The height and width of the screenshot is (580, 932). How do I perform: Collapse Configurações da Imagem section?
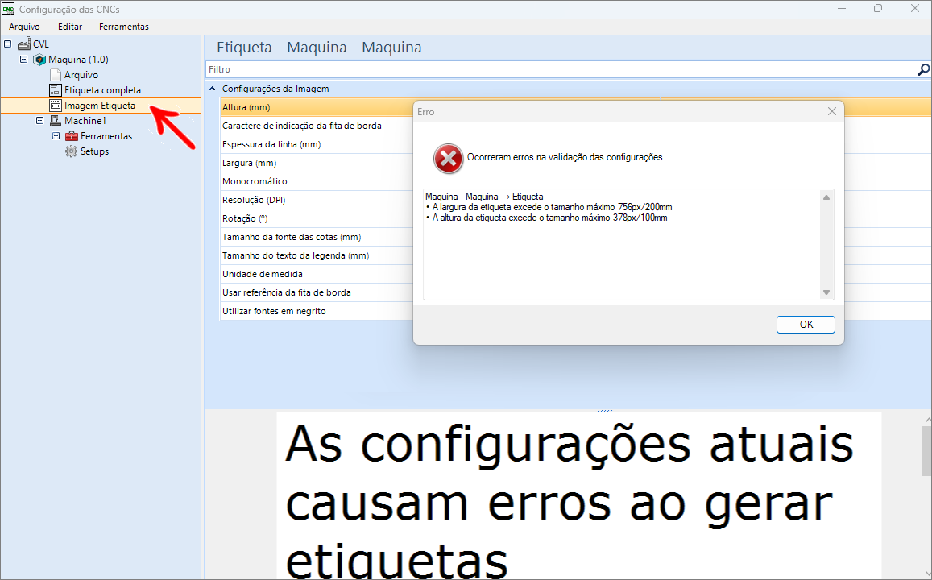pos(212,89)
